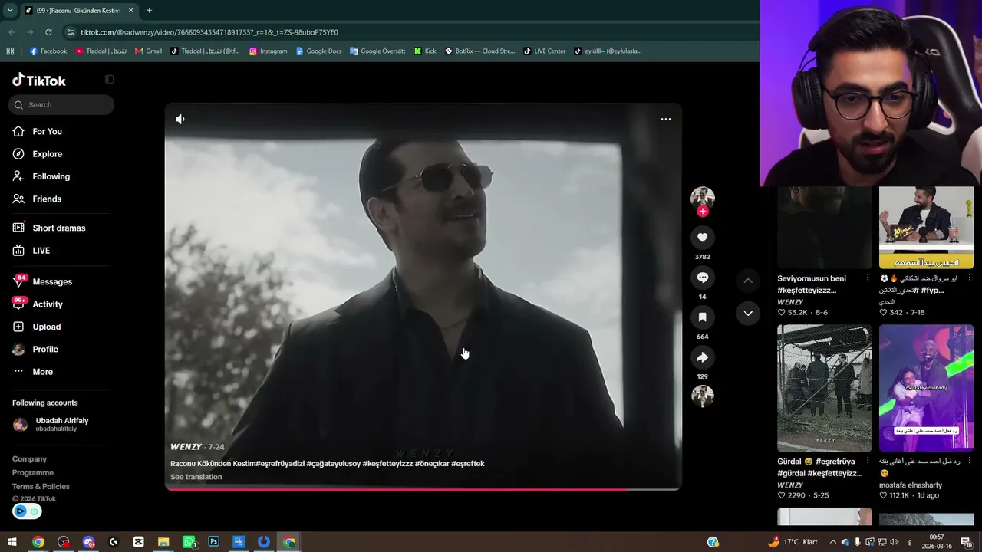Open Photoshop from the taskbar
The width and height of the screenshot is (982, 552).
point(213,542)
